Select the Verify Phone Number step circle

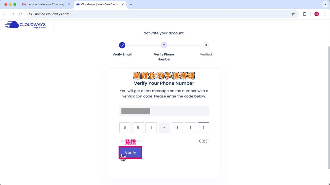point(164,45)
